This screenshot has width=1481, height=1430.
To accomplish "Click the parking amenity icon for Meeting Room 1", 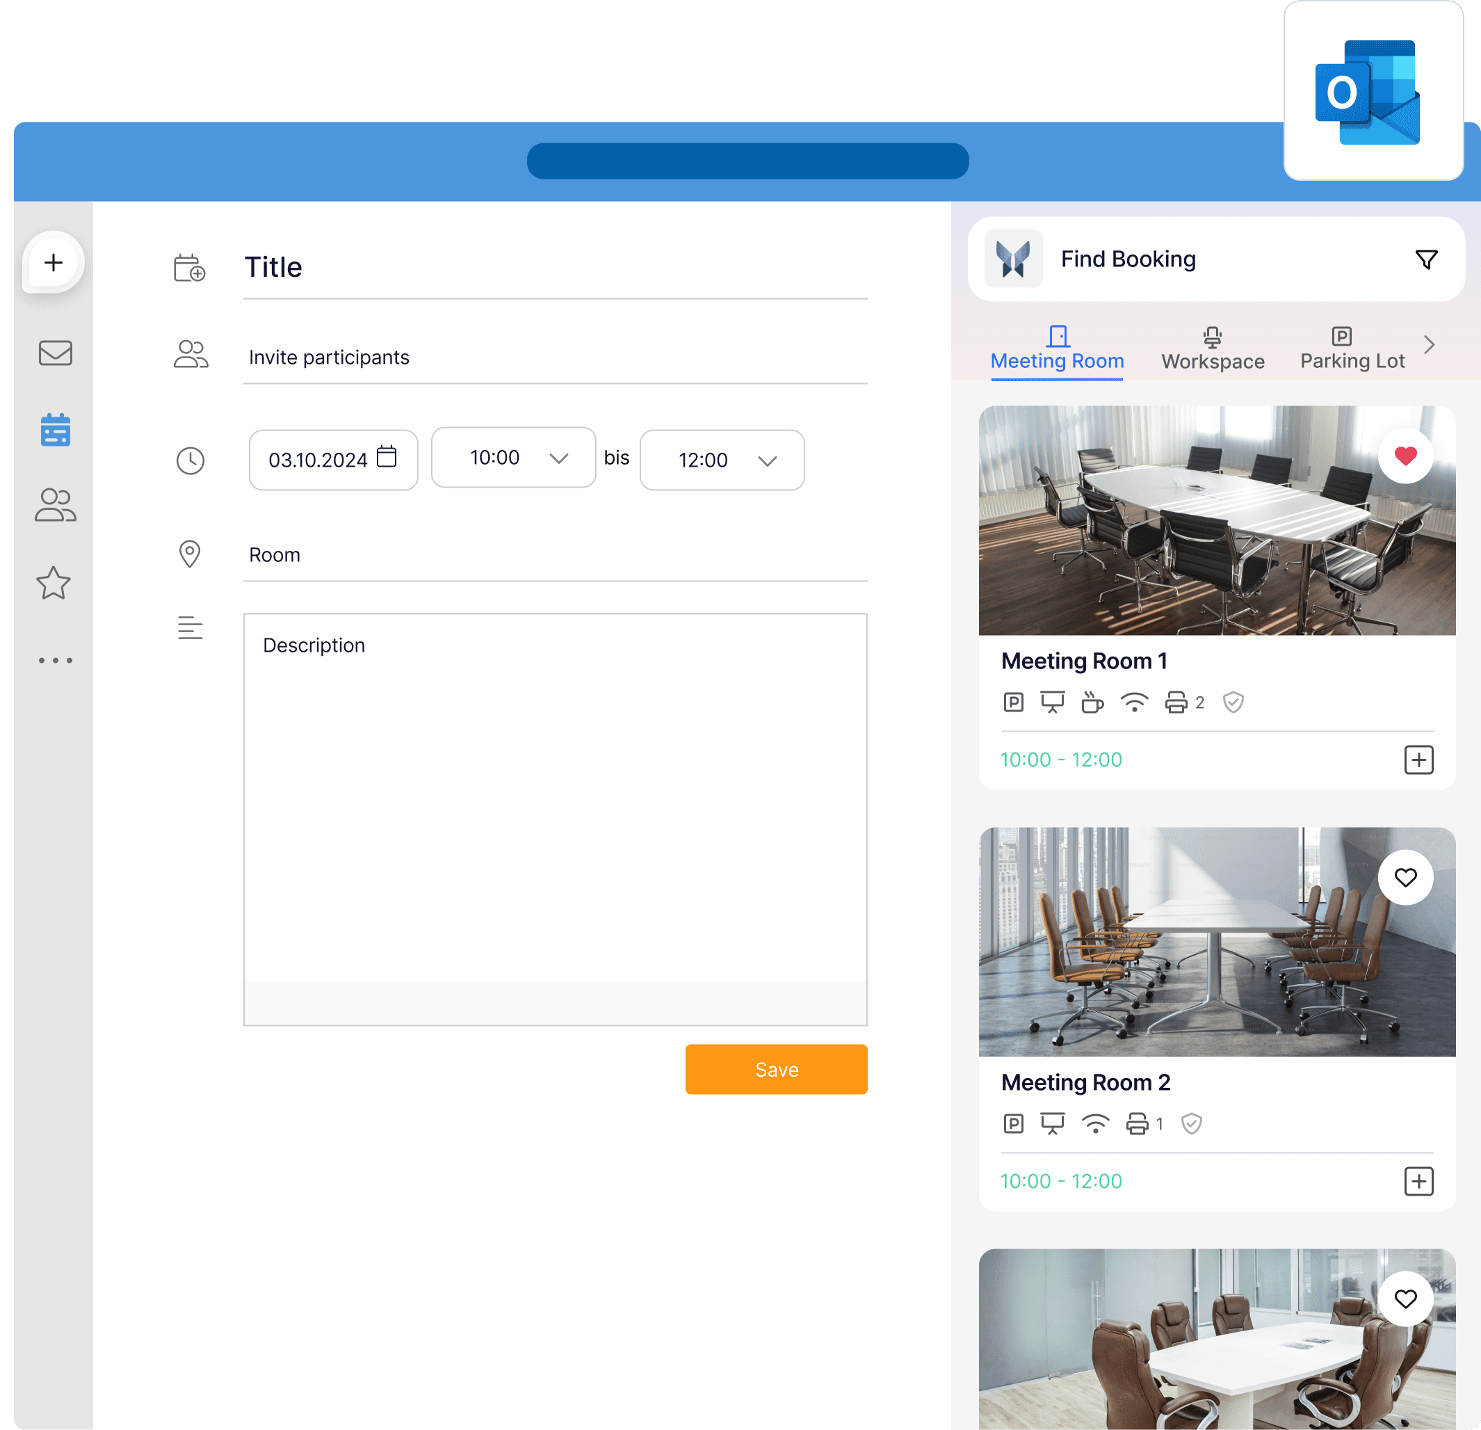I will point(1012,702).
